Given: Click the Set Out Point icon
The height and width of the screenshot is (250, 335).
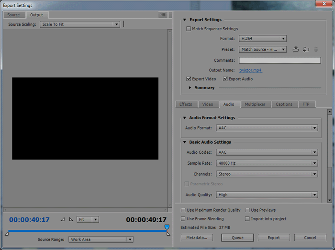Looking at the screenshot, I should pos(71,219).
